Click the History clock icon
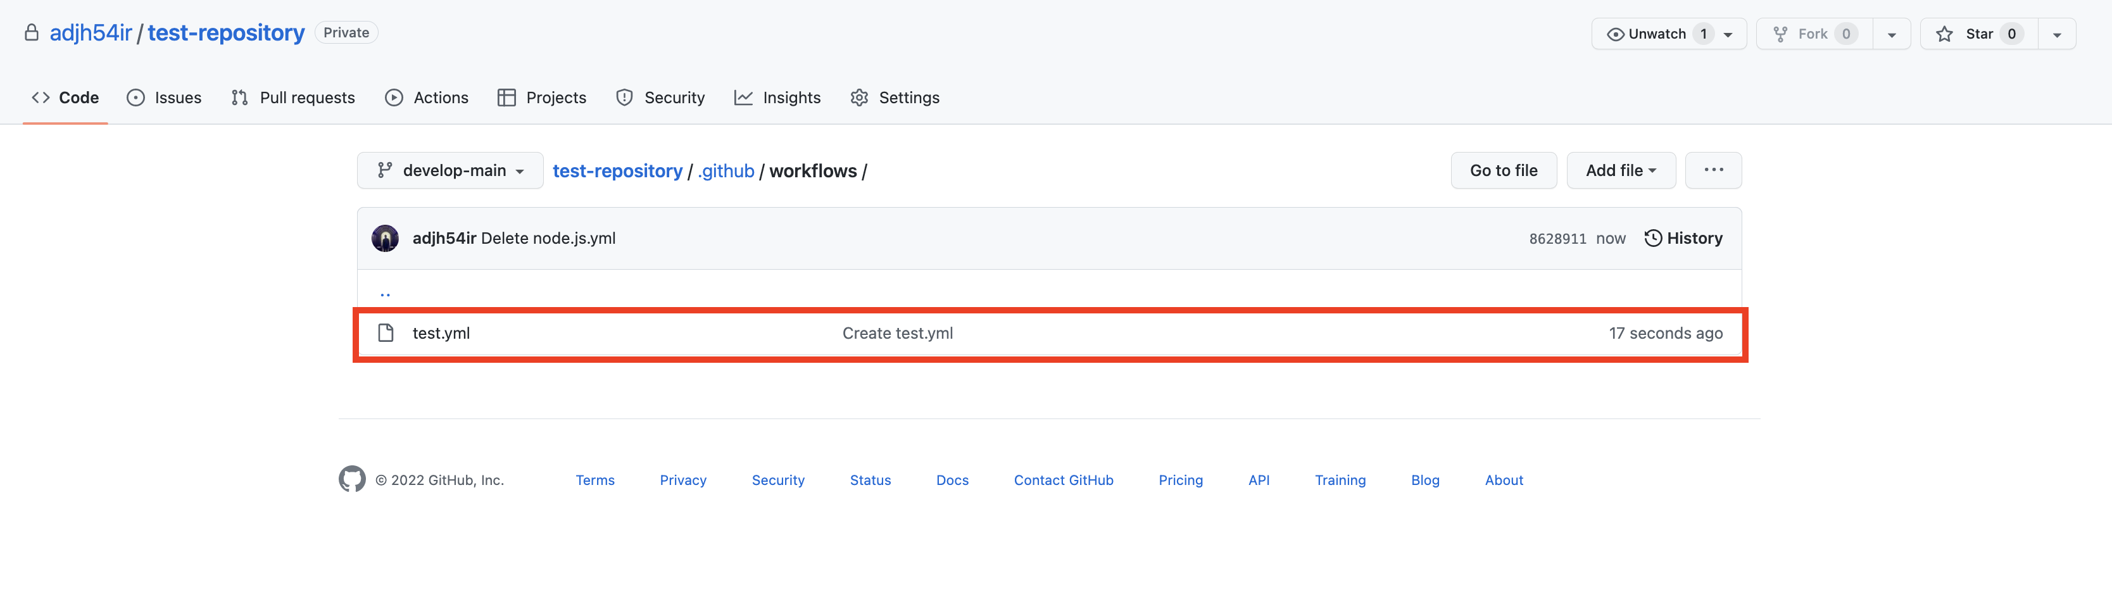2112x604 pixels. coord(1654,239)
